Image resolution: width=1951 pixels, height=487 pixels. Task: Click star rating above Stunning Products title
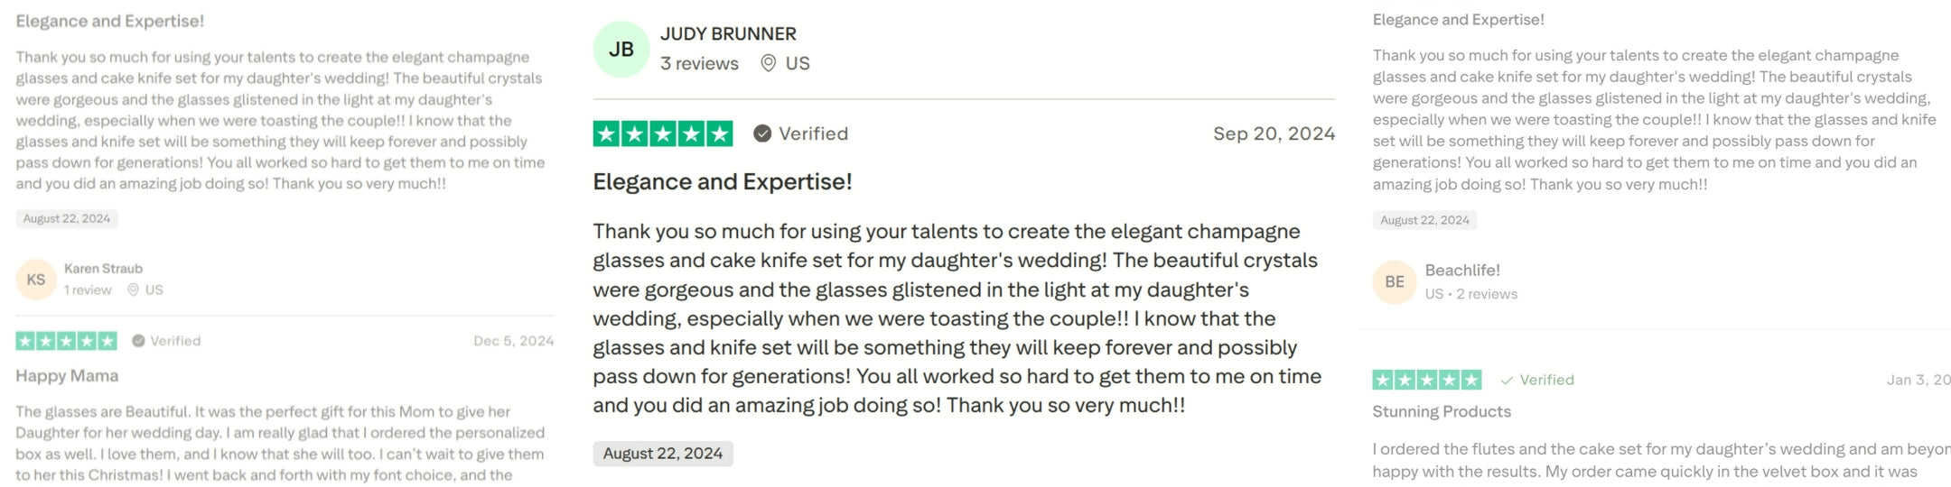1426,380
